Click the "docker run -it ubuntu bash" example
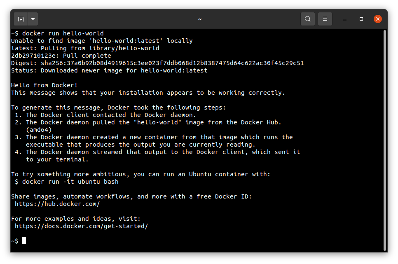Screen dimensions: 398x264 pyautogui.click(x=70, y=182)
